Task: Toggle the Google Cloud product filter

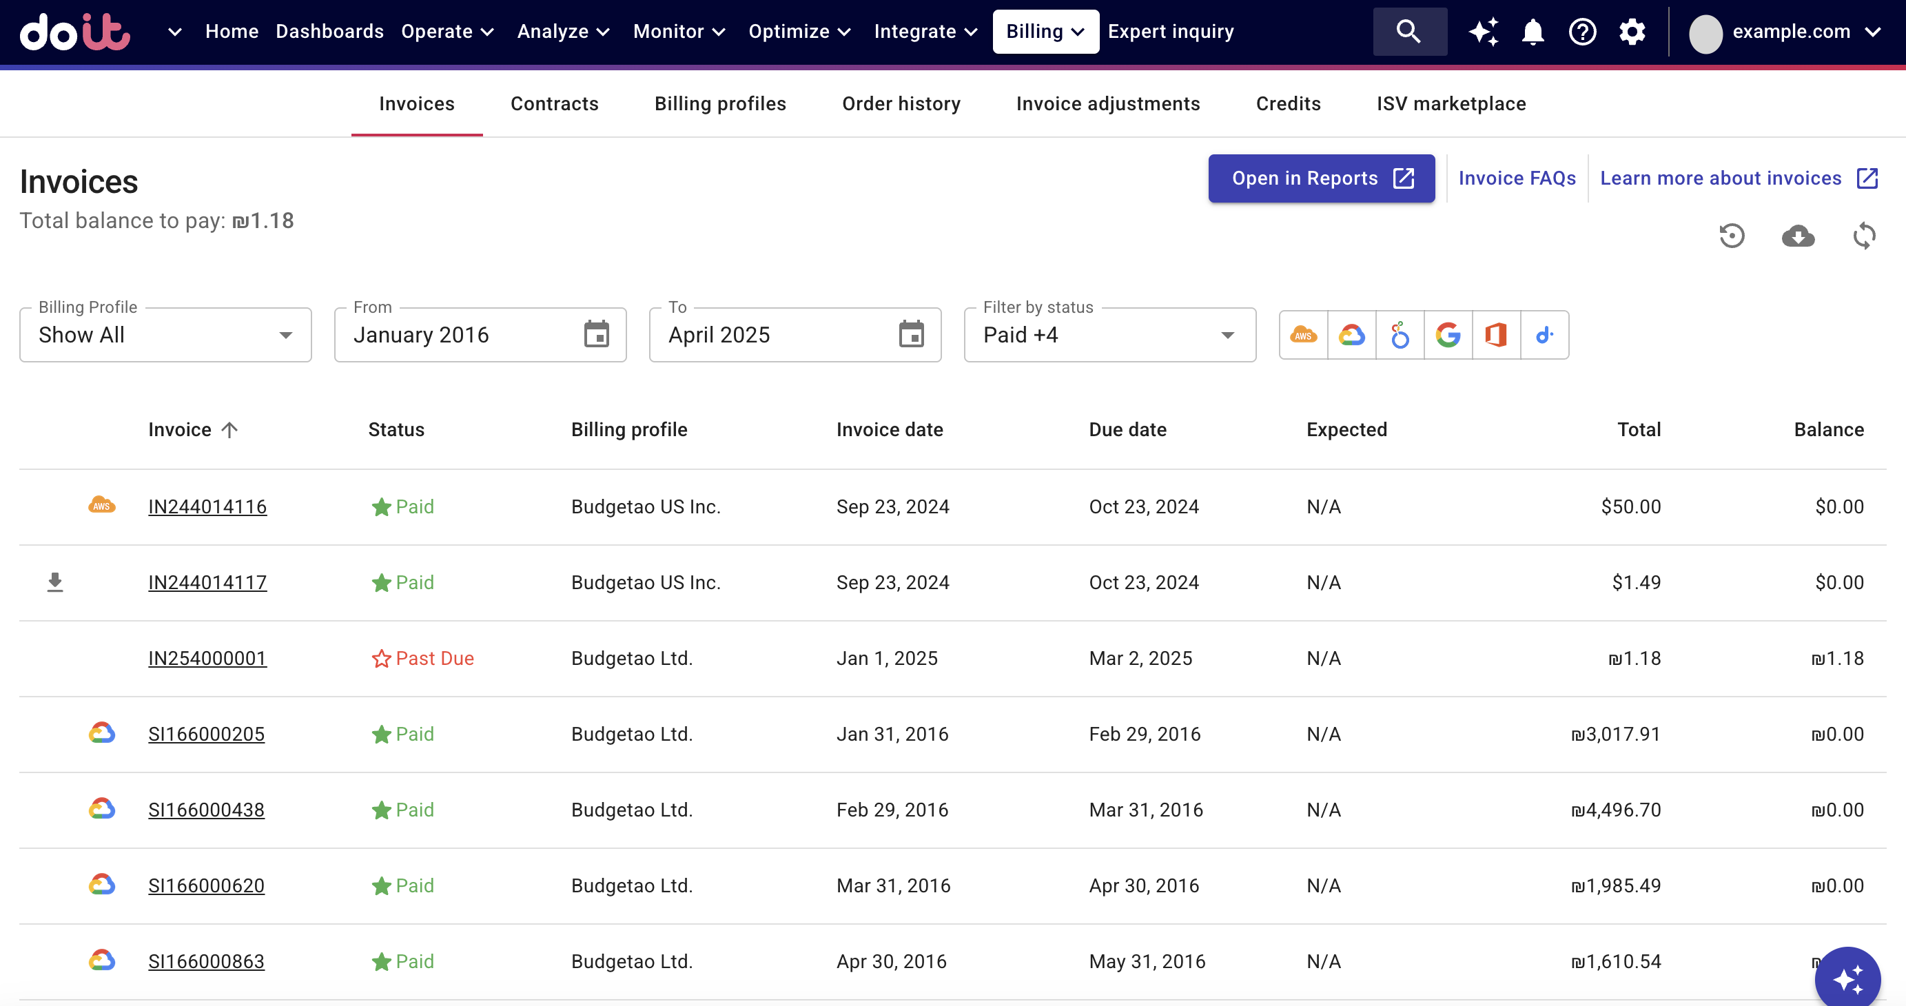Action: click(x=1351, y=335)
